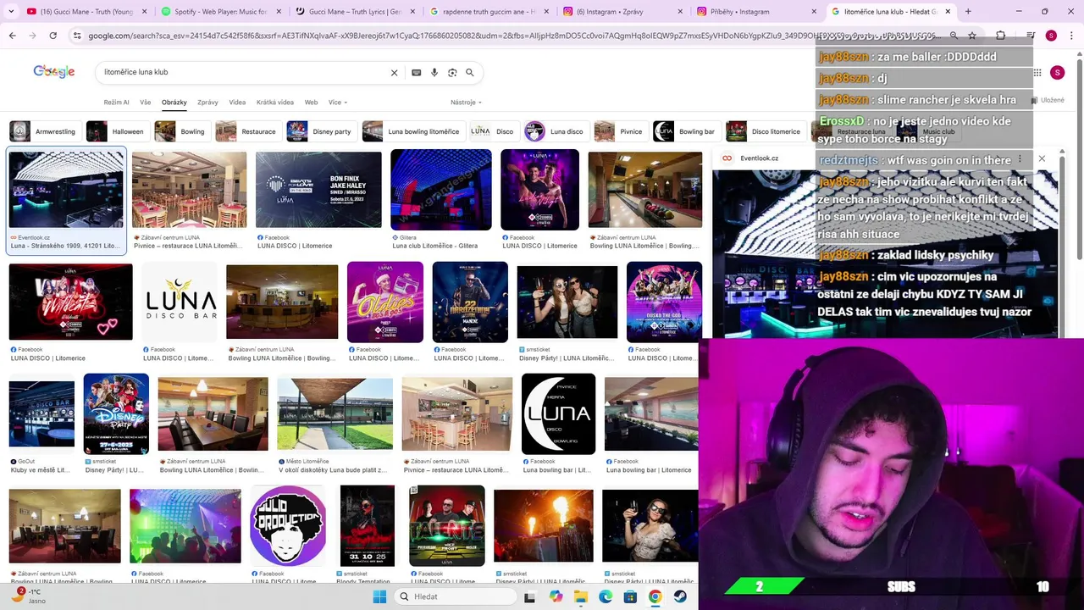Image resolution: width=1084 pixels, height=610 pixels.
Task: Open browser extensions puzzle icon
Action: click(1000, 36)
